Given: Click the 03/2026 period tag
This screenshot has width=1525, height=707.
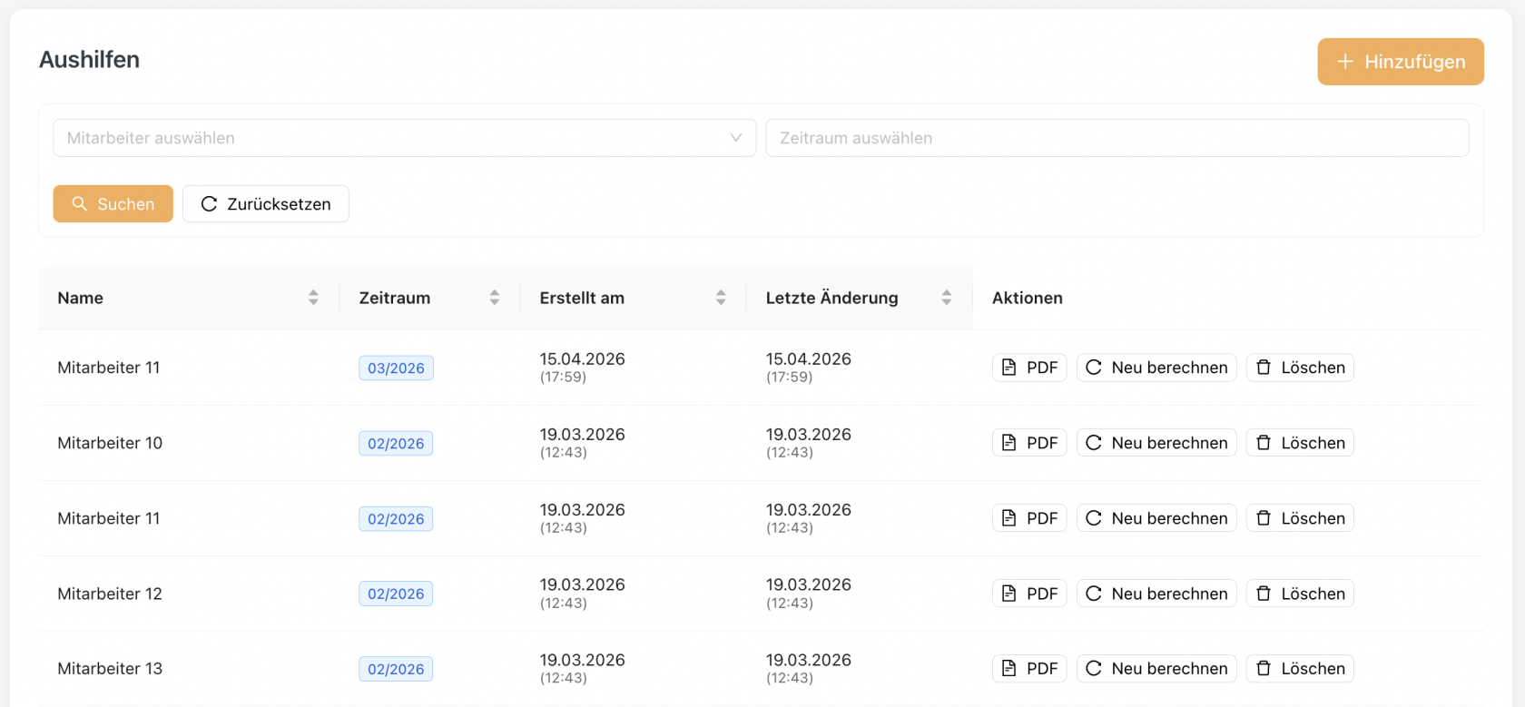Looking at the screenshot, I should (x=396, y=368).
